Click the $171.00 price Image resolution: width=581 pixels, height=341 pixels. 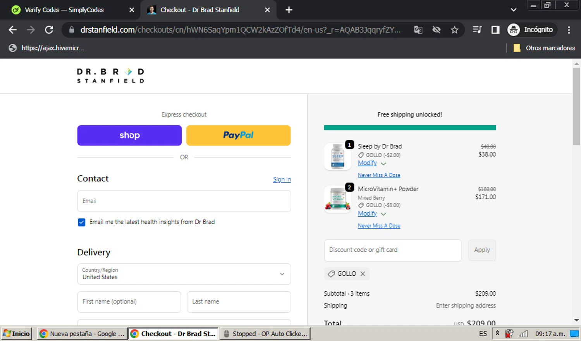485,197
